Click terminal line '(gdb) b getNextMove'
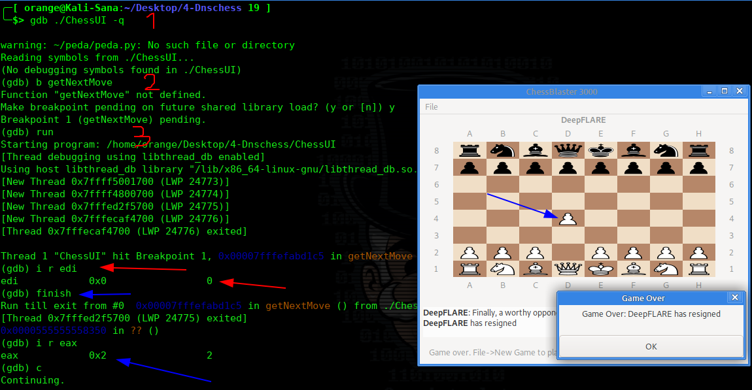 [x=57, y=82]
